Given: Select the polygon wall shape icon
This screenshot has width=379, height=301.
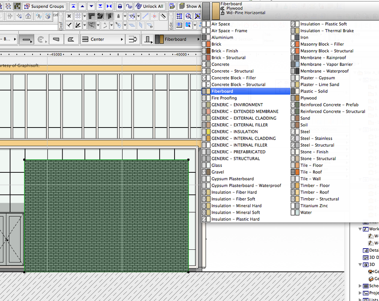Looking at the screenshot, I should click(70, 39).
